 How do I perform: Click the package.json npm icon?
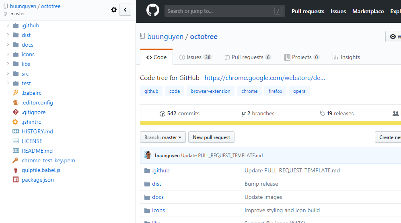tap(16, 180)
